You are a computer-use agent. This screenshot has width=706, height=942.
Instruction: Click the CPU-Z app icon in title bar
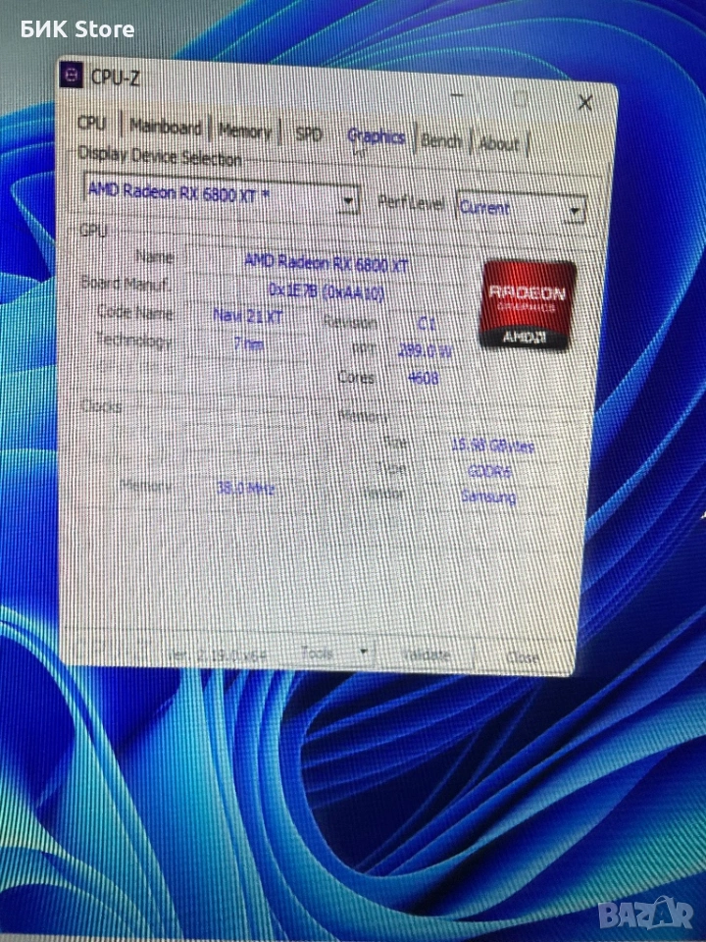pyautogui.click(x=72, y=75)
